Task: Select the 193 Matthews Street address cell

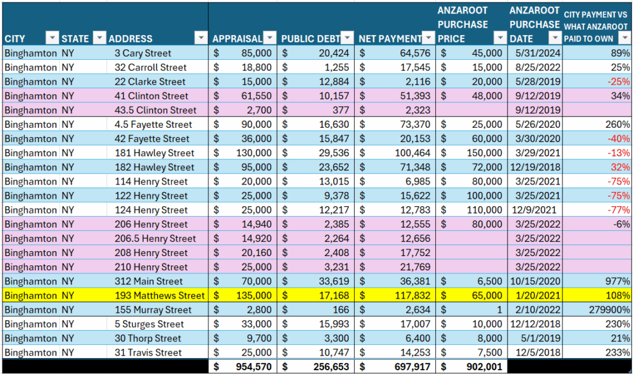Action: [x=159, y=296]
